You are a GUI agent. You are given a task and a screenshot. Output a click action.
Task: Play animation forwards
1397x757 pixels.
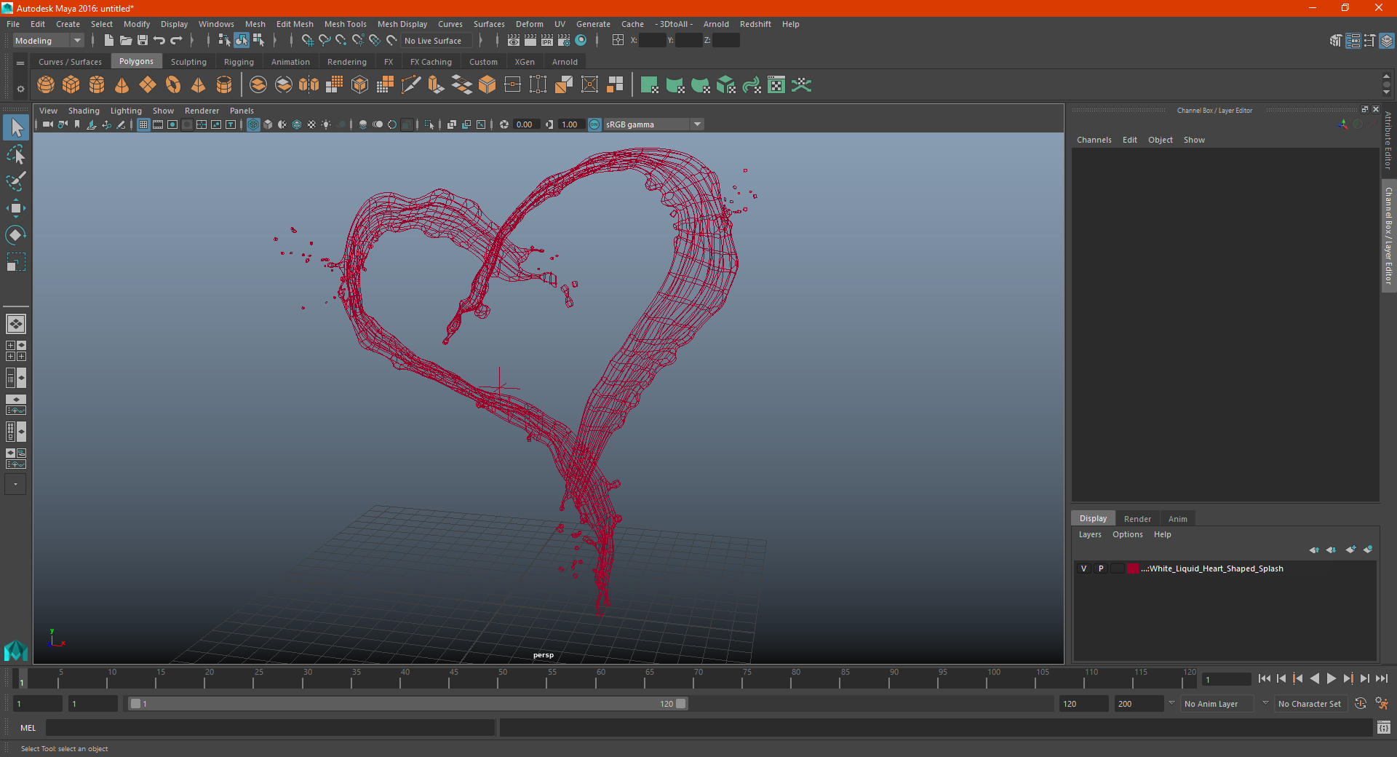click(1331, 678)
